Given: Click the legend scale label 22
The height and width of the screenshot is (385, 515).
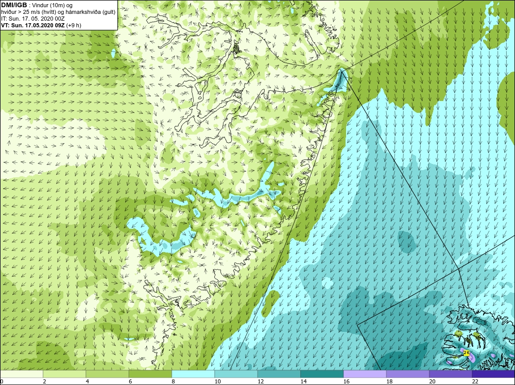Looking at the screenshot, I should (475, 381).
